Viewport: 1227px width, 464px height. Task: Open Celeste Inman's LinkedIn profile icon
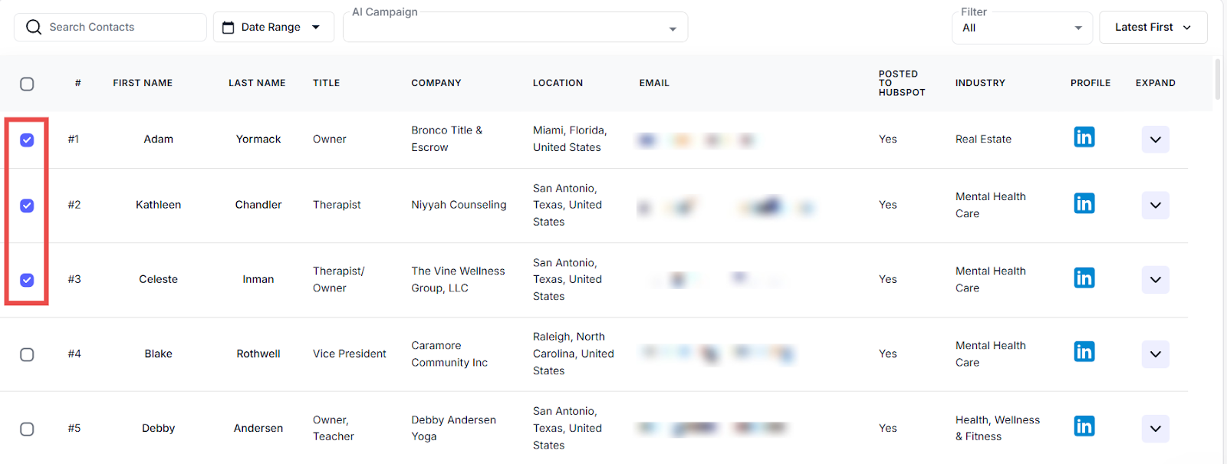tap(1084, 278)
